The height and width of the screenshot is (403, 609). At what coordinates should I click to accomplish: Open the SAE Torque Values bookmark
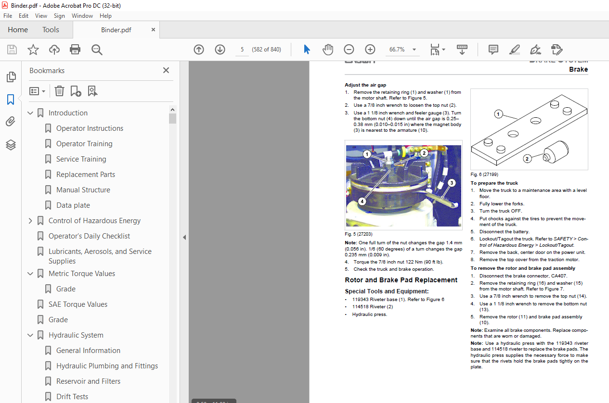(x=78, y=304)
